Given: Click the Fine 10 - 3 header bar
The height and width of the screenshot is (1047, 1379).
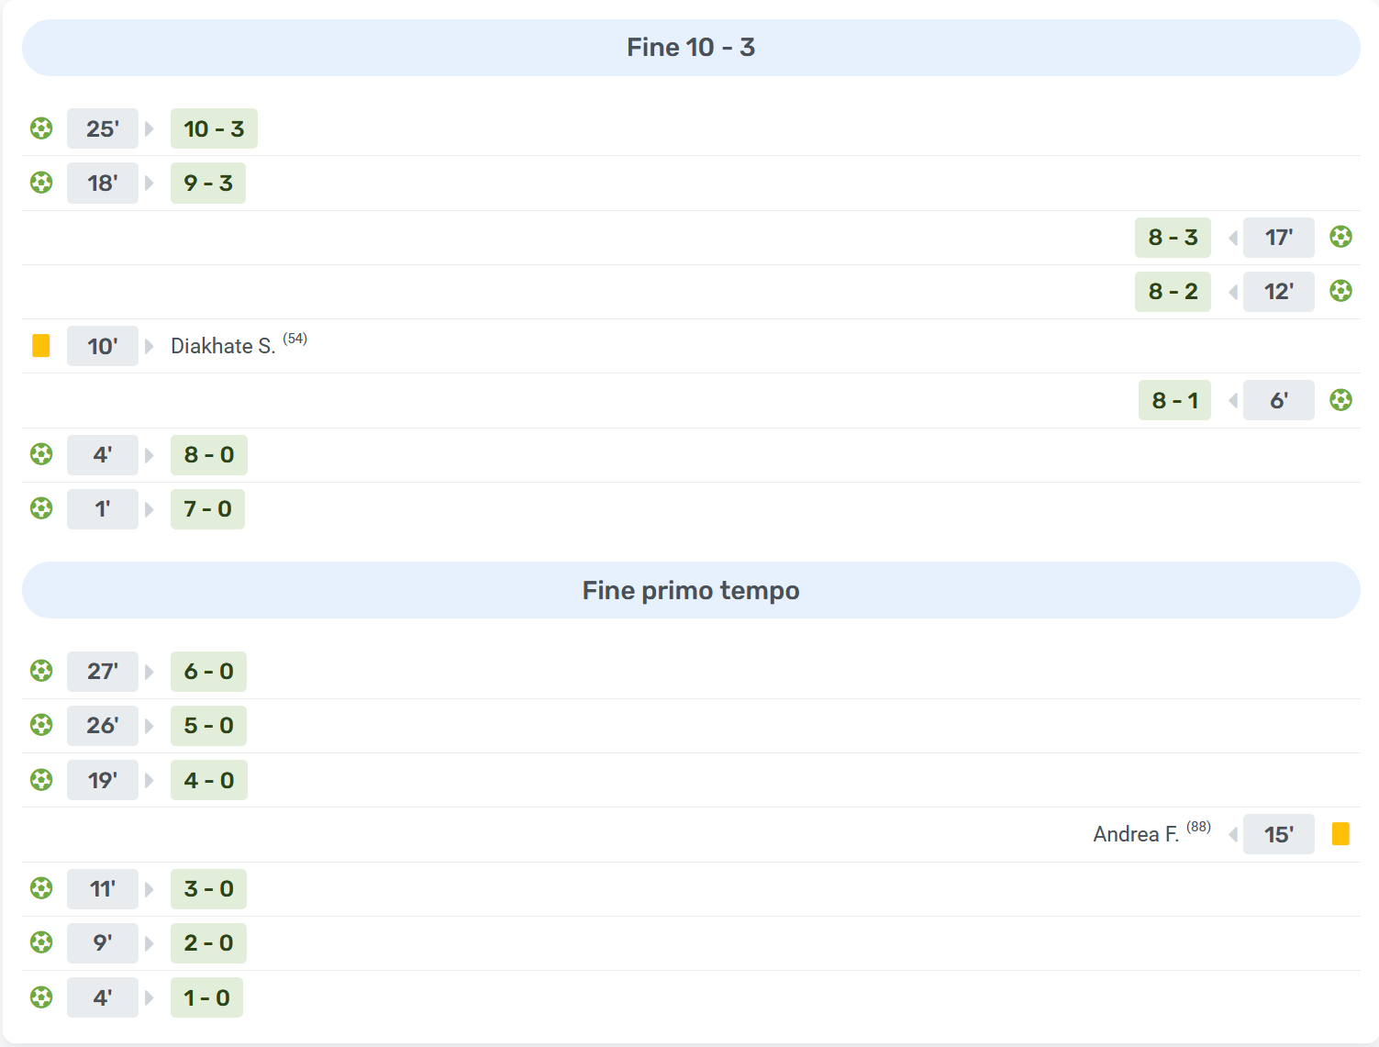Looking at the screenshot, I should (x=691, y=48).
